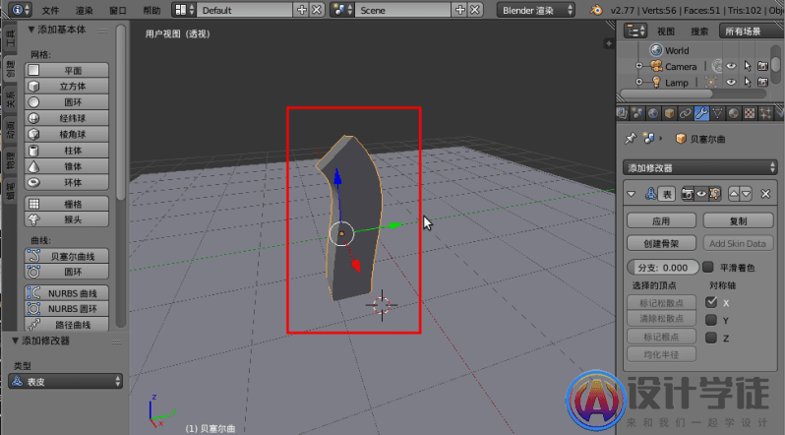Open the outliner 视图 view menu
785x435 pixels.
[666, 31]
